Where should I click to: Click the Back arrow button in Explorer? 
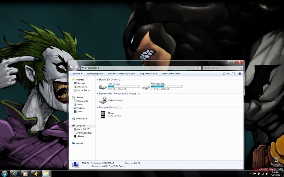[71, 68]
